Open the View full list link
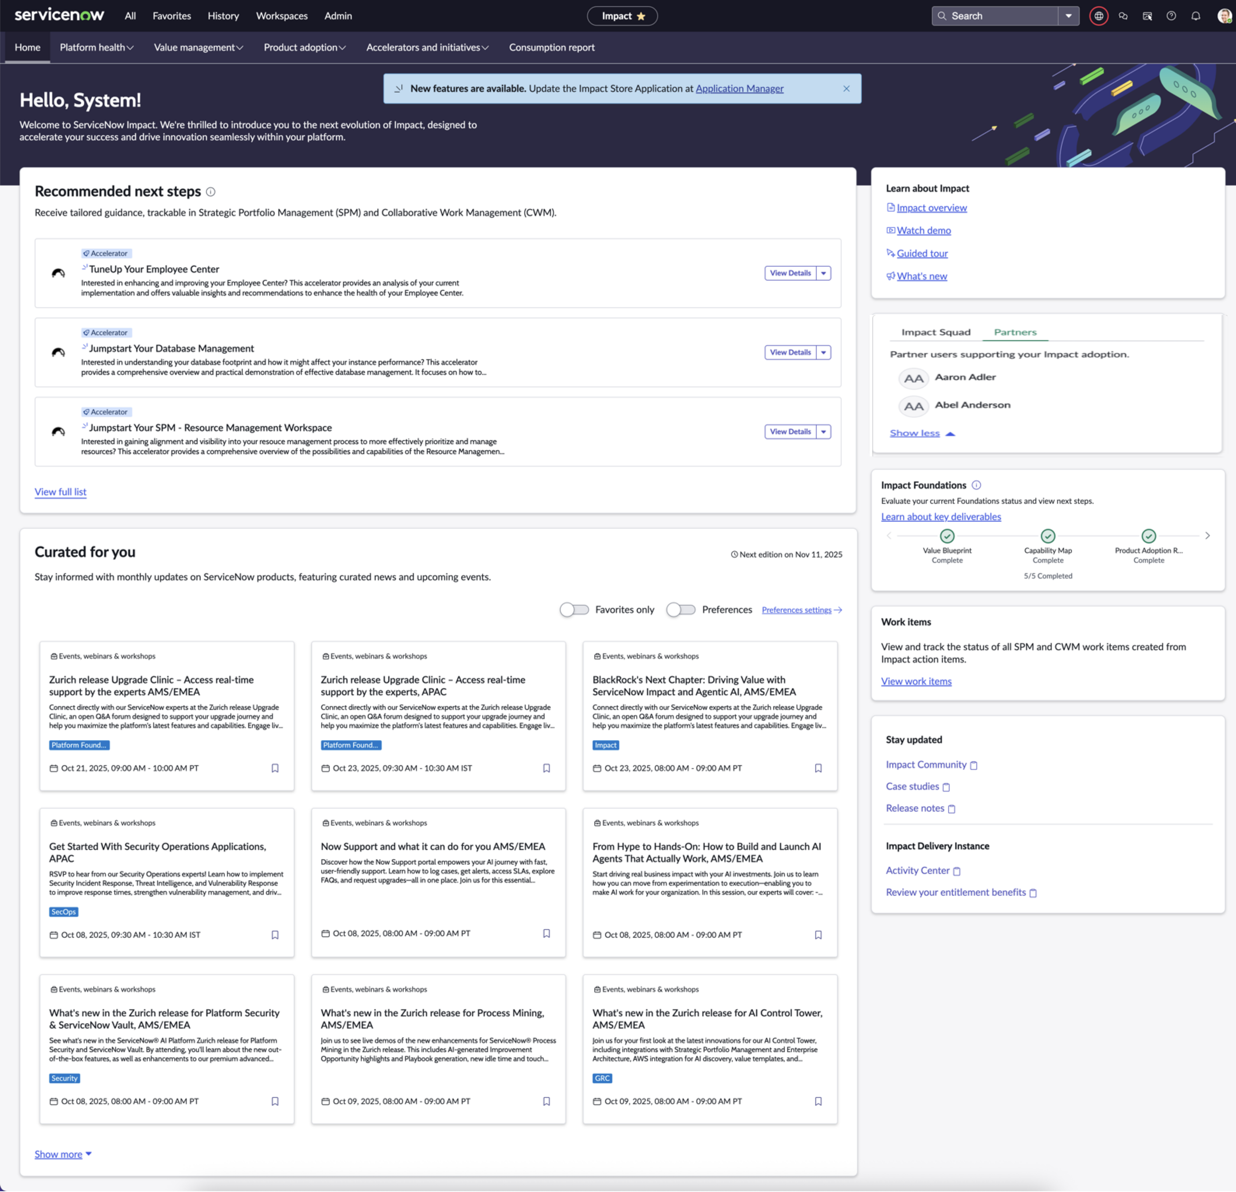The width and height of the screenshot is (1236, 1192). [61, 492]
